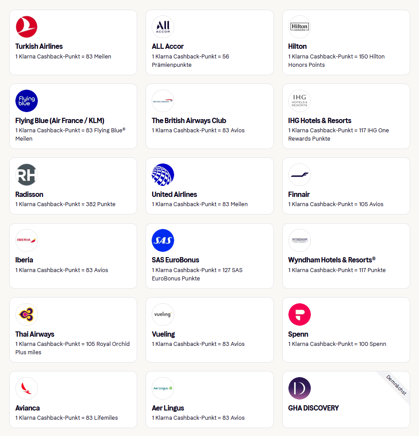The width and height of the screenshot is (419, 436).
Task: Click the Aer Lingus partner name
Action: (x=168, y=408)
